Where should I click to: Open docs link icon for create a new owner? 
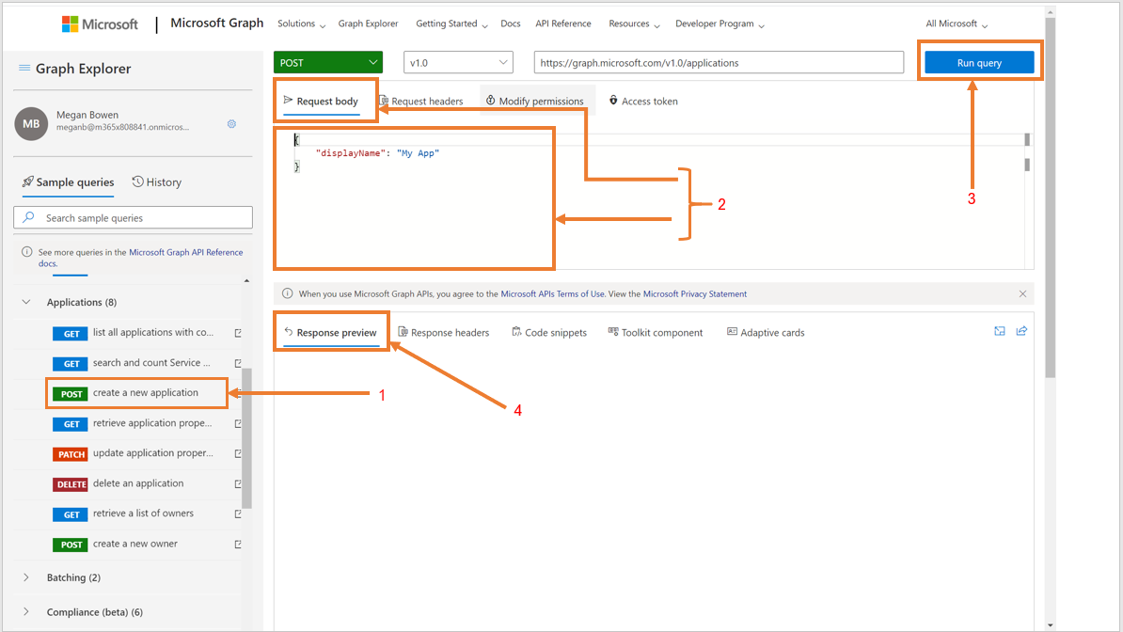pos(238,545)
